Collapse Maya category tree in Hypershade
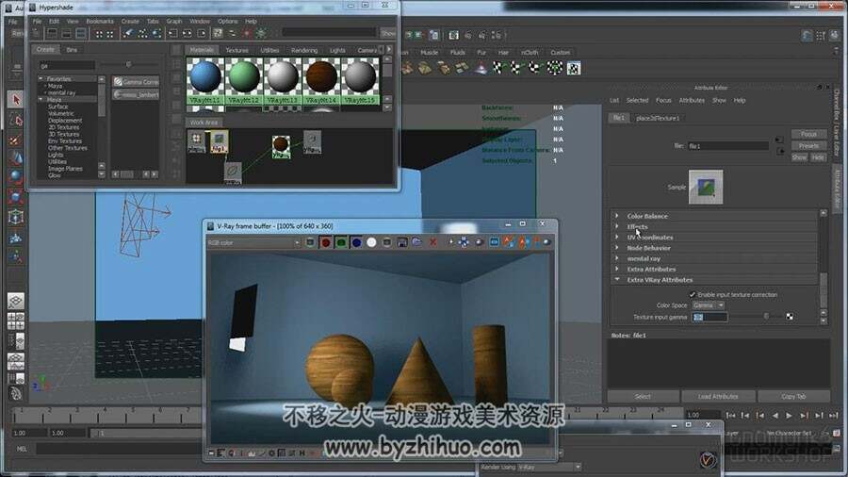Image resolution: width=848 pixels, height=477 pixels. pyautogui.click(x=41, y=100)
